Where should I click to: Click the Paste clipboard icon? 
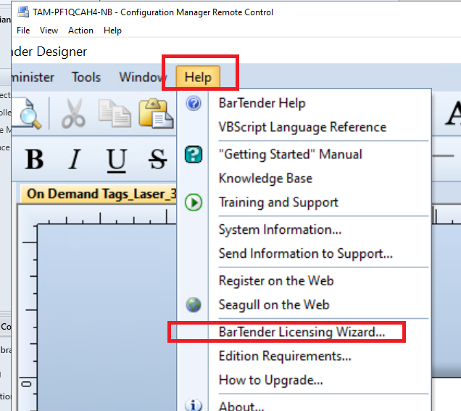point(156,113)
